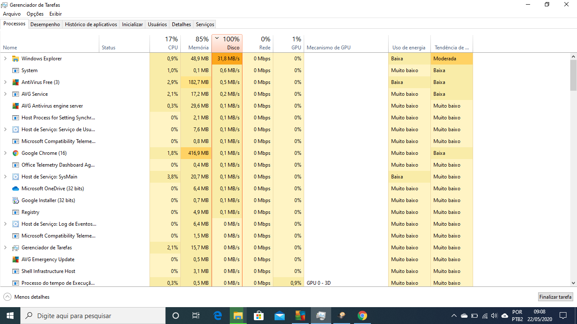The width and height of the screenshot is (577, 324).
Task: Collapse view with Menos detalhes
Action: pyautogui.click(x=27, y=297)
